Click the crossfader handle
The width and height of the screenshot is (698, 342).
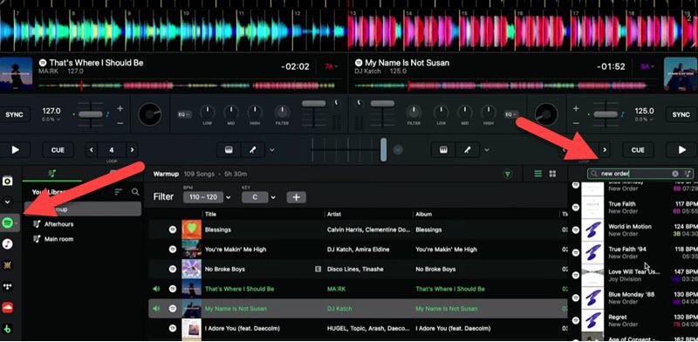(384, 150)
